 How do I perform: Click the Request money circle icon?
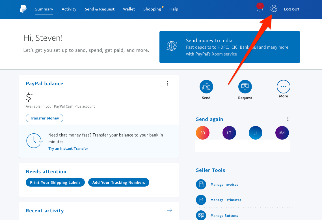[245, 87]
